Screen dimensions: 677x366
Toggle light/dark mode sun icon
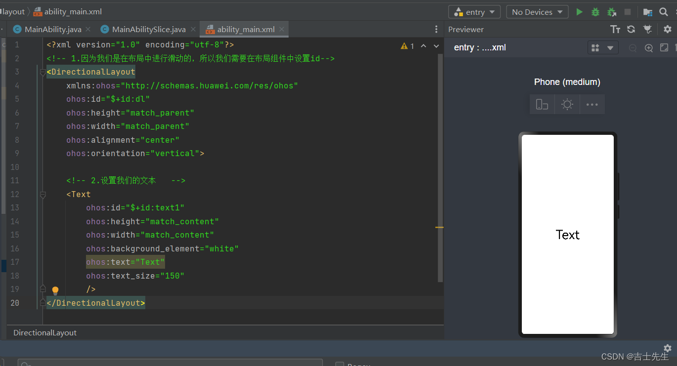(567, 104)
